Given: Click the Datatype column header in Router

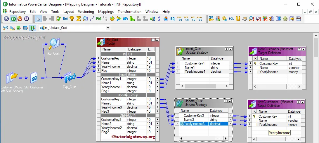Looking at the screenshot, I should pyautogui.click(x=136, y=49).
